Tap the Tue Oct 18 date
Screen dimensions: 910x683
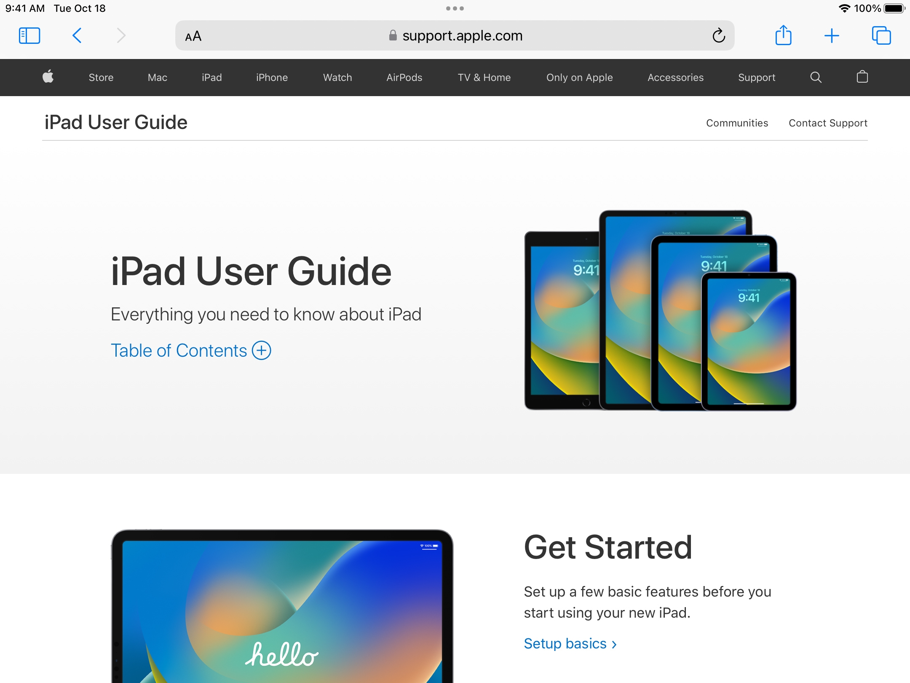tap(80, 8)
